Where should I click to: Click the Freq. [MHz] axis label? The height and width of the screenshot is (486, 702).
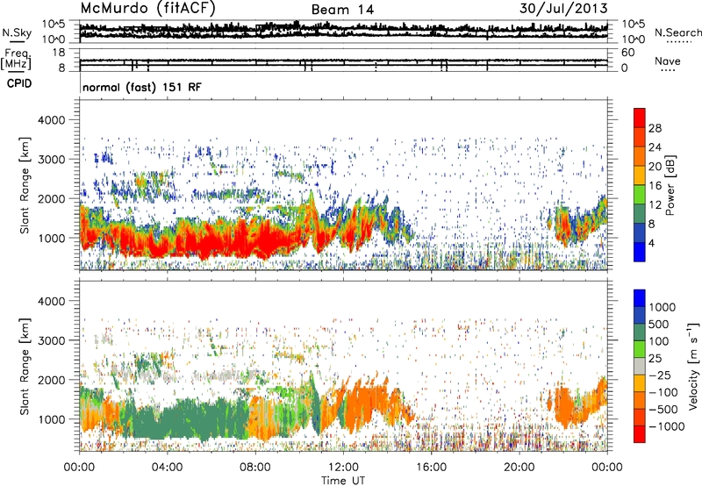pos(17,60)
